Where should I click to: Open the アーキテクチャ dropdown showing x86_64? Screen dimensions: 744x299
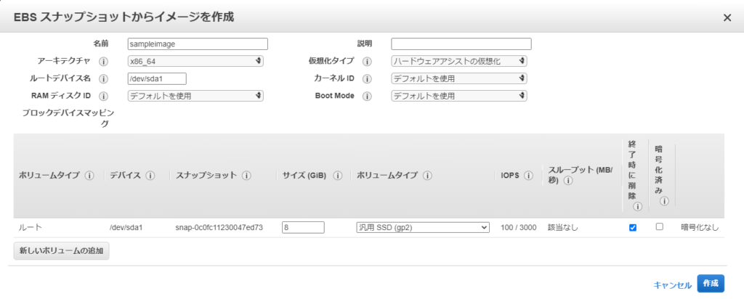[x=195, y=61]
